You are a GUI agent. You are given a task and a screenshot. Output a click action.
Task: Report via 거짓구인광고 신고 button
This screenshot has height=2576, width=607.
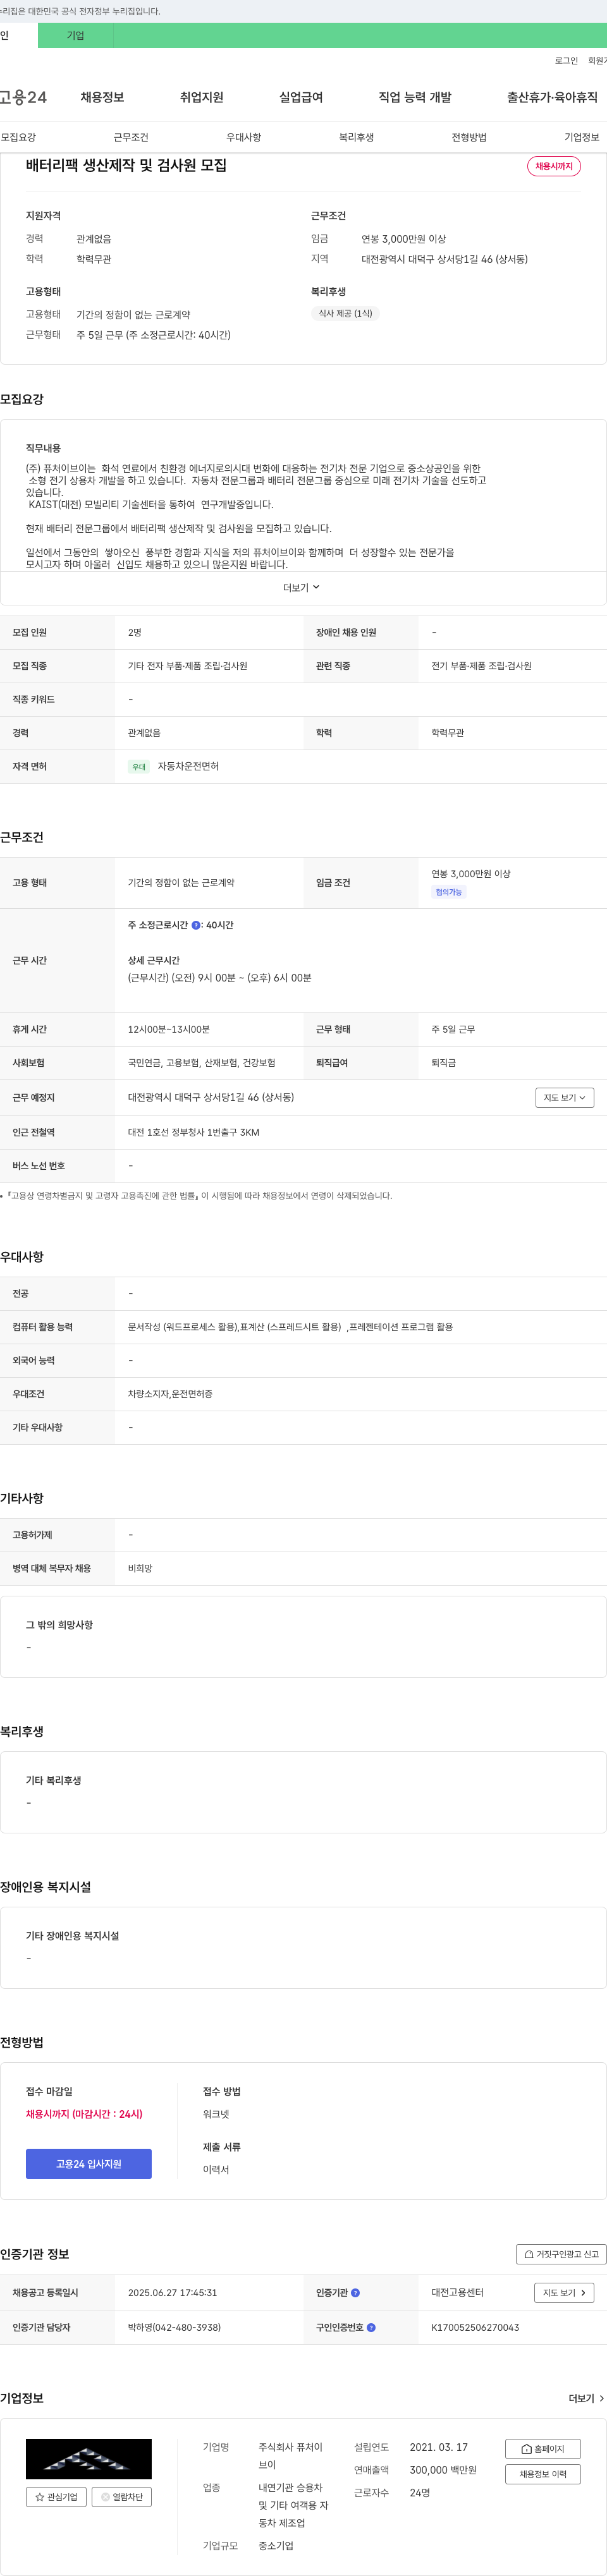click(561, 2254)
